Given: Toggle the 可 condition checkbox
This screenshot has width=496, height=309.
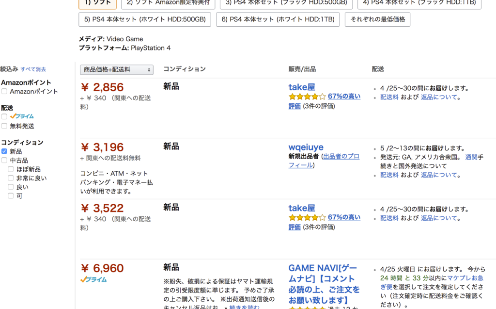Looking at the screenshot, I should click(x=11, y=196).
